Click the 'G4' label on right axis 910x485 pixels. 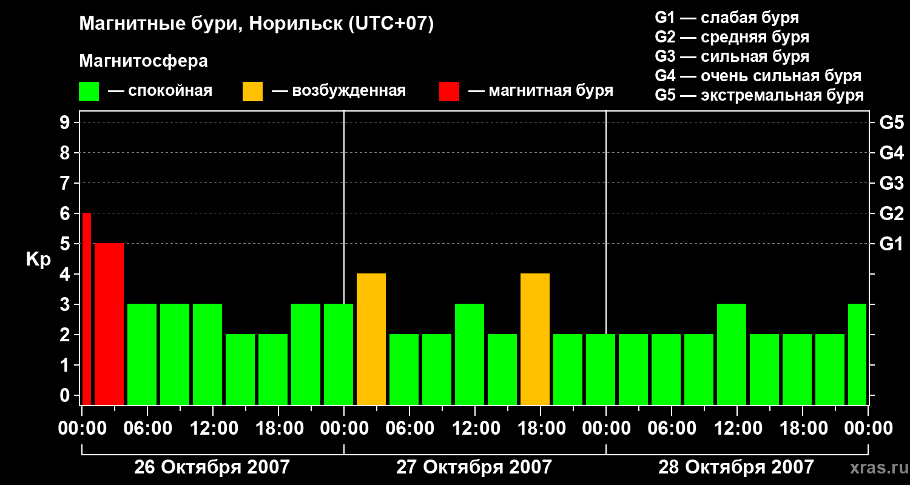[x=891, y=153]
